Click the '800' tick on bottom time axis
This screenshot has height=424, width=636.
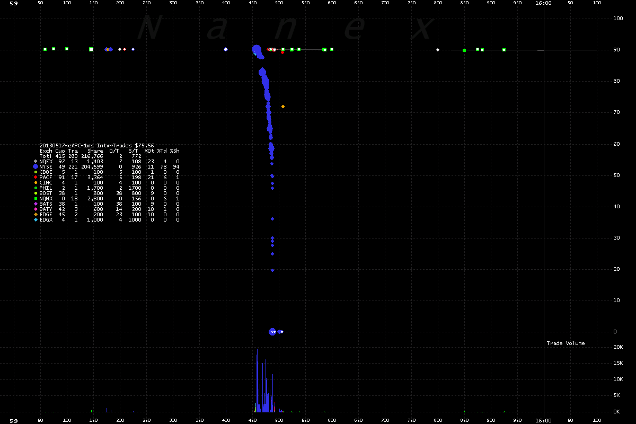438,421
